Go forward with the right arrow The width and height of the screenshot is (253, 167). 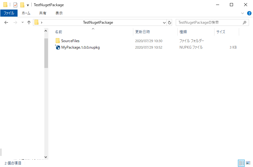coord(15,22)
